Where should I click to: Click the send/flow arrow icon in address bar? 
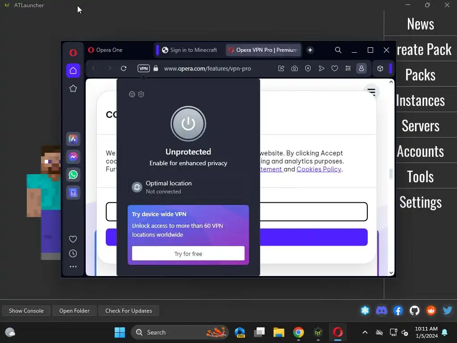pyautogui.click(x=321, y=68)
